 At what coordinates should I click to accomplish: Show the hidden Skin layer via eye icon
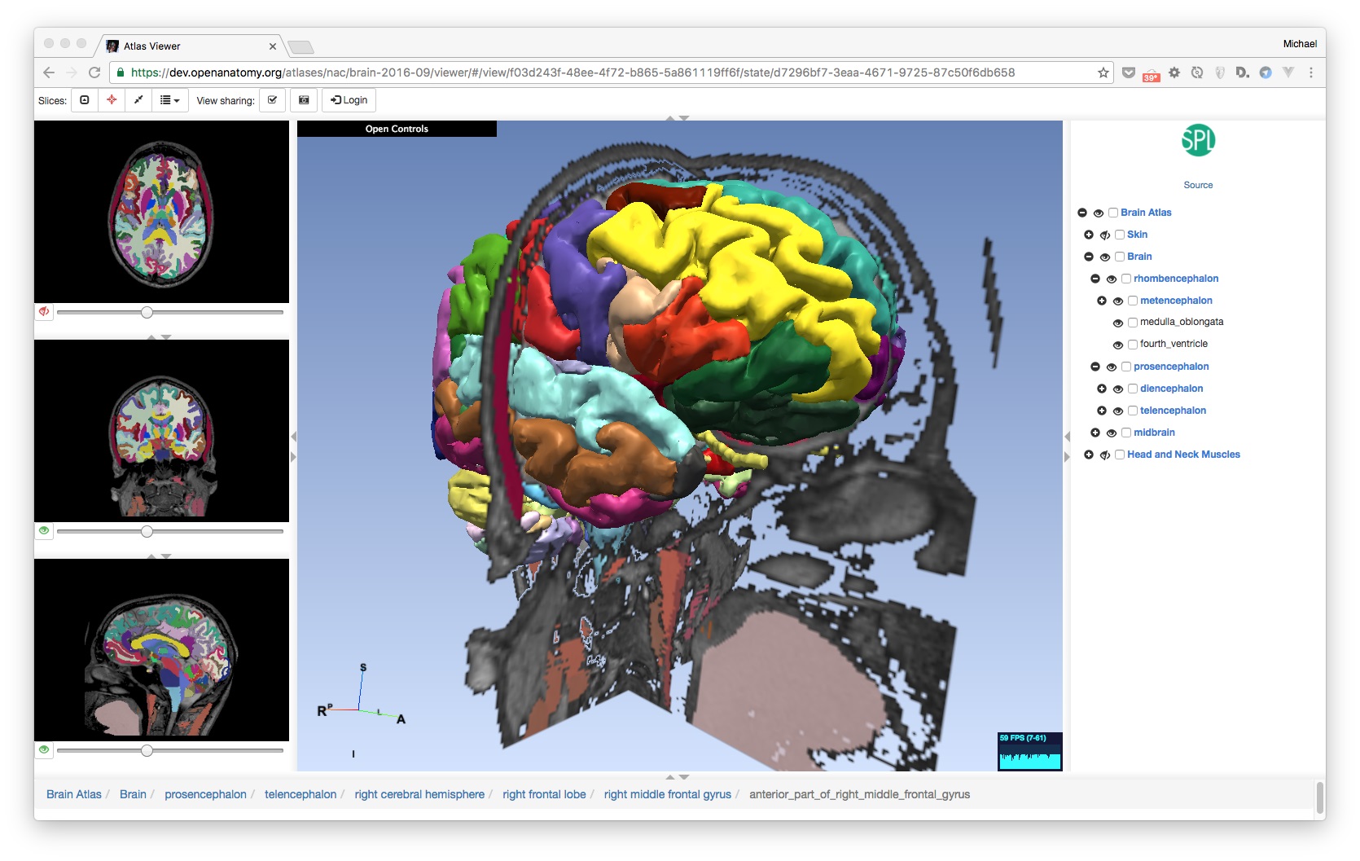1105,235
